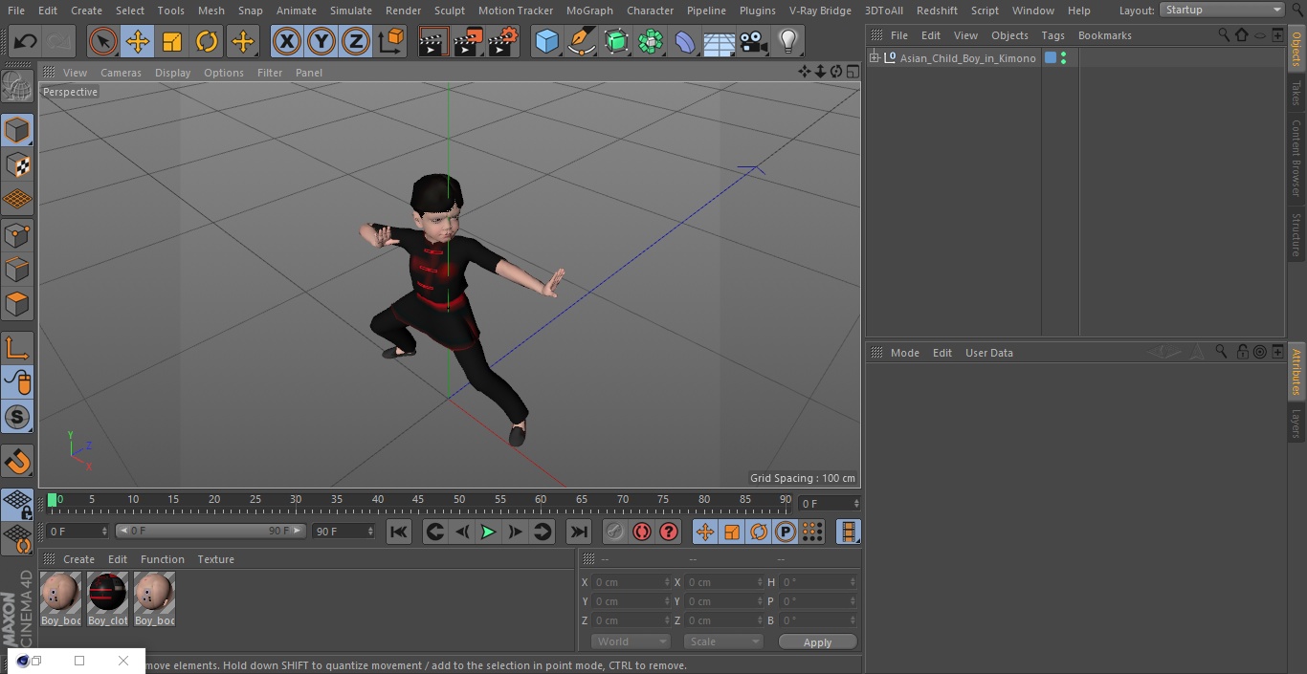Open the Content Browser side tab

tap(1296, 158)
